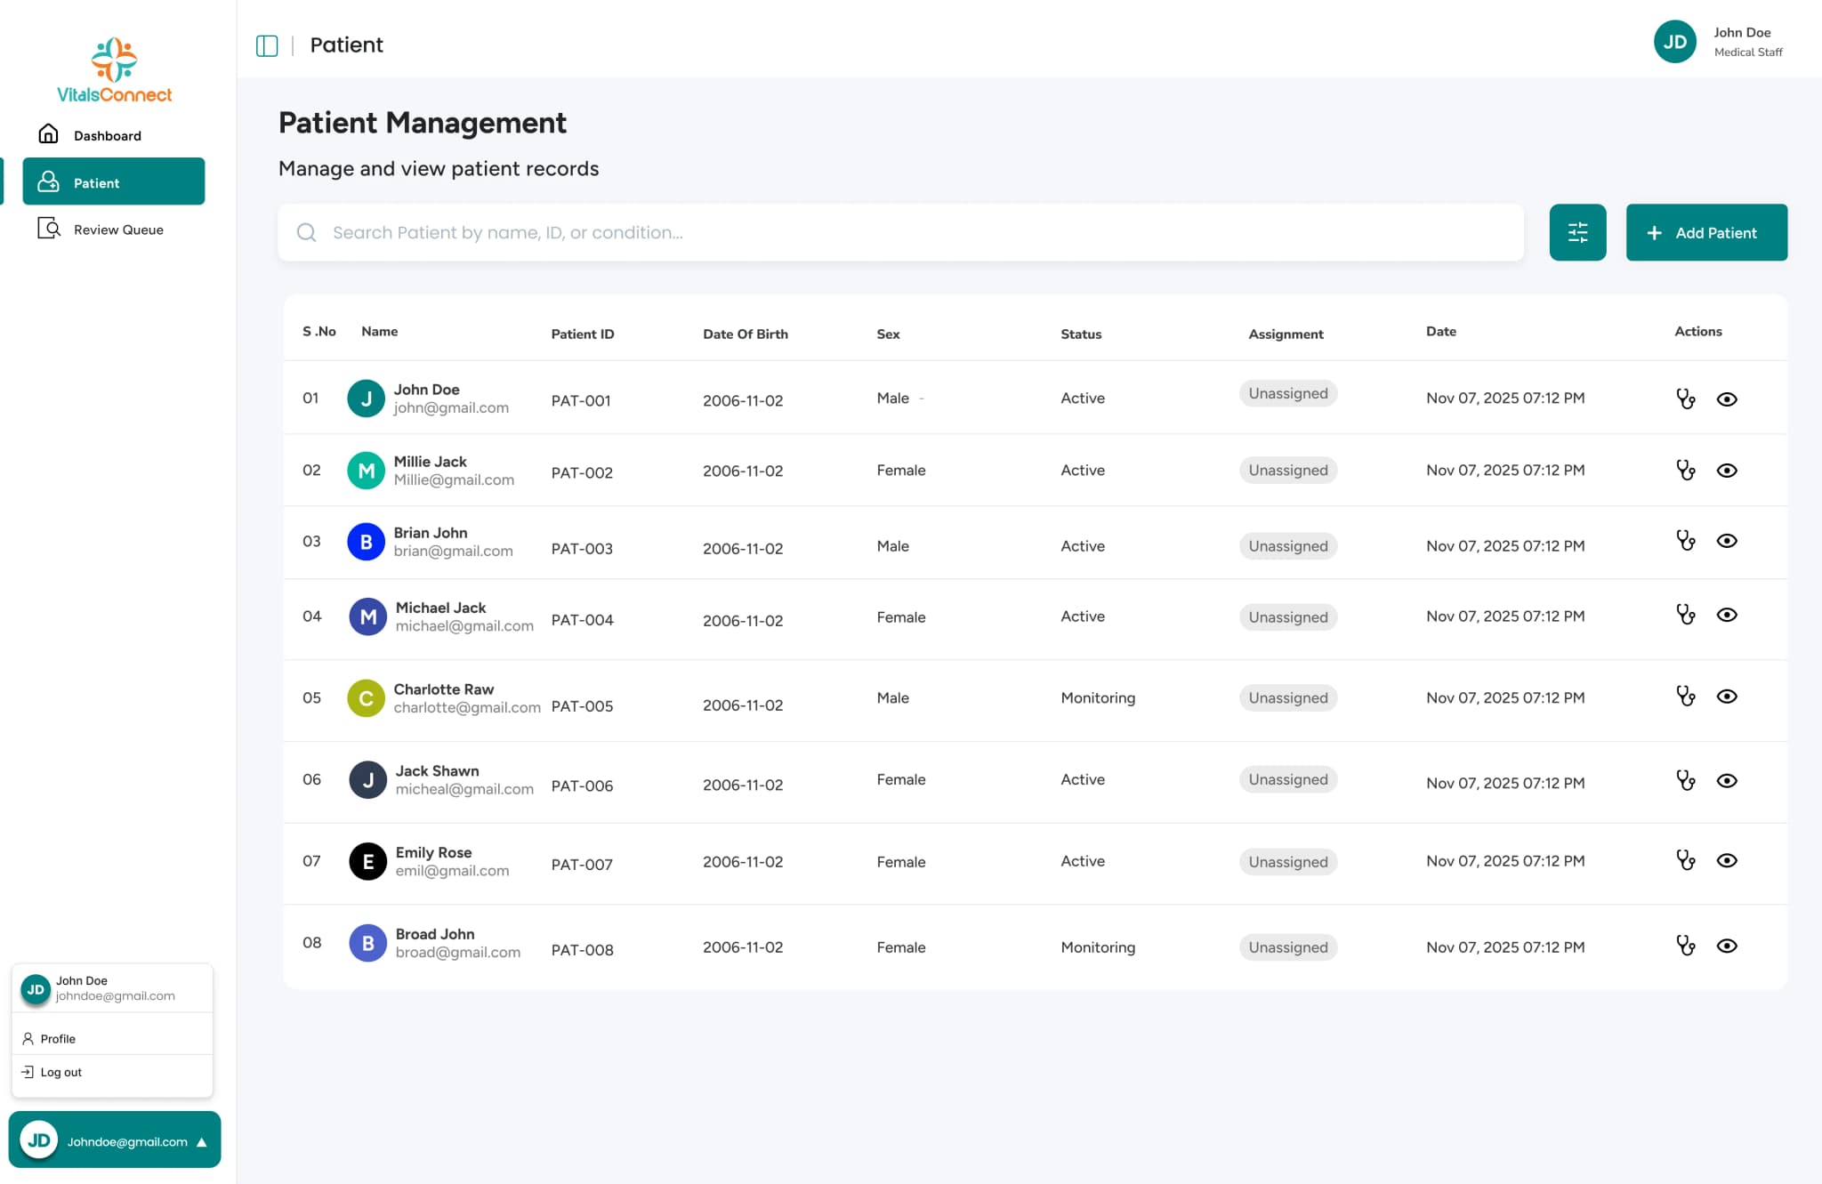
Task: Click stethoscope icon for Charlotte Raw row
Action: pos(1685,696)
